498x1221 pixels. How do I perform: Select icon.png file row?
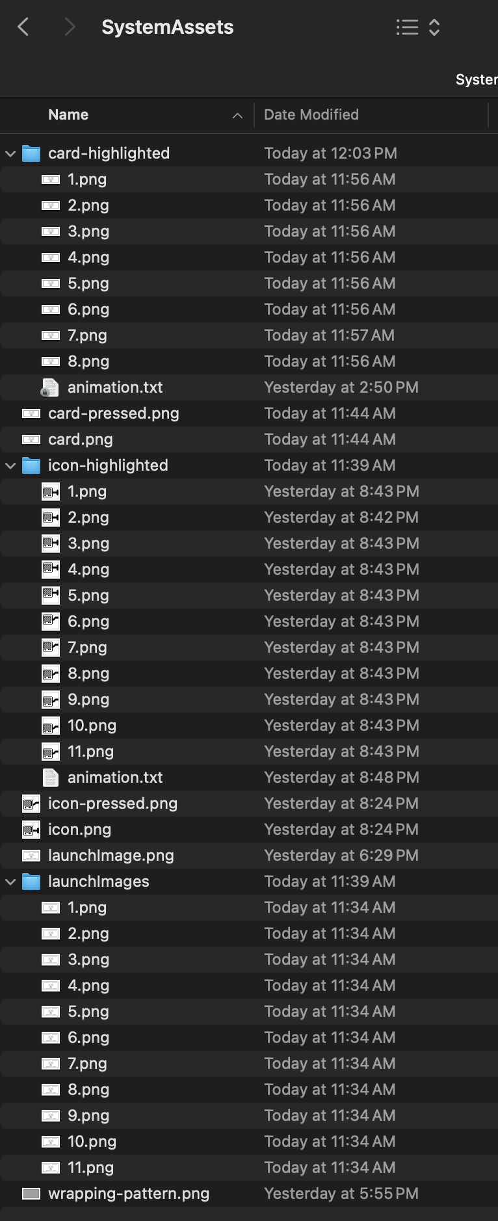pos(79,830)
